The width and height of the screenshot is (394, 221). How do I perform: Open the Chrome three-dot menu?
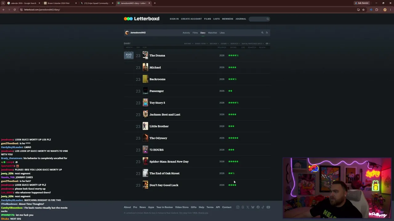click(x=390, y=10)
